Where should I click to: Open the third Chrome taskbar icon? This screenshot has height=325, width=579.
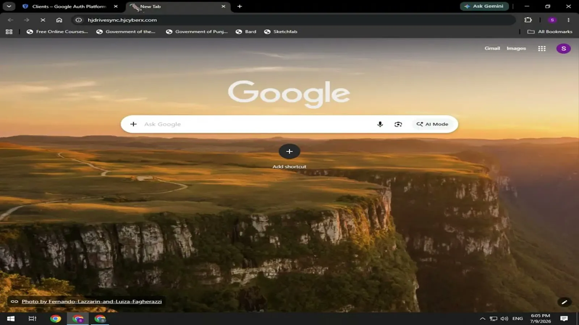pos(100,318)
